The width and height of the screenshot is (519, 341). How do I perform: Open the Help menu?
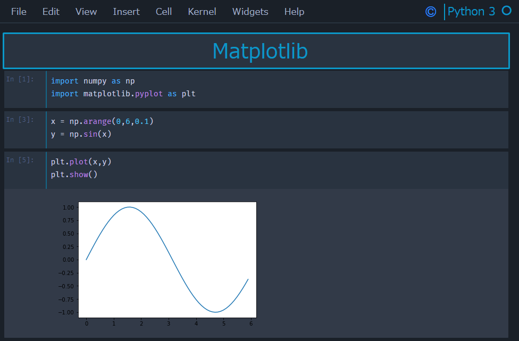[x=294, y=12]
